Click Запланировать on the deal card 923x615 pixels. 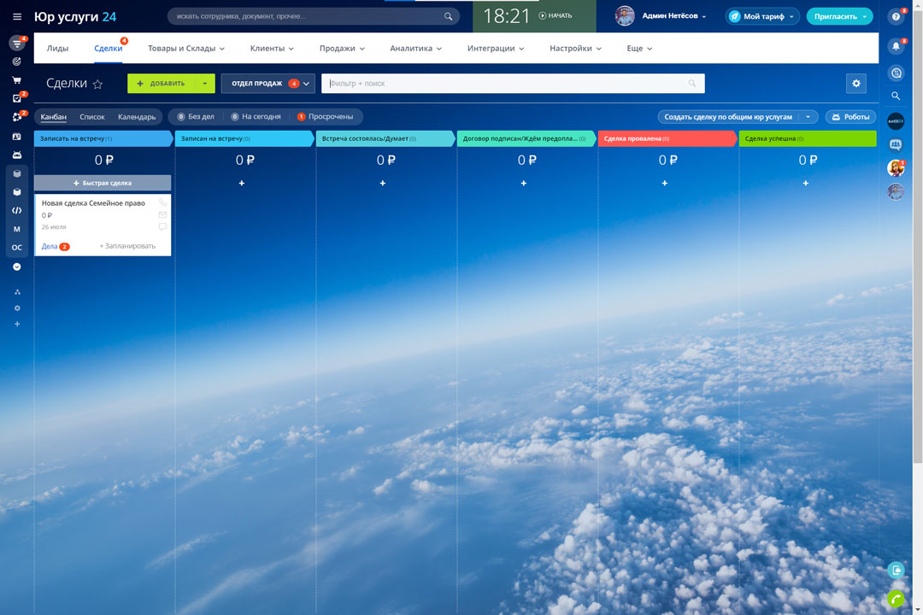point(127,246)
